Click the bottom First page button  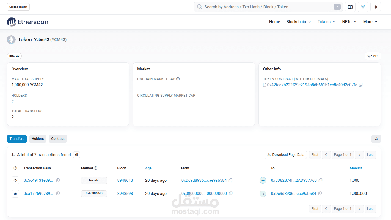pos(315,209)
